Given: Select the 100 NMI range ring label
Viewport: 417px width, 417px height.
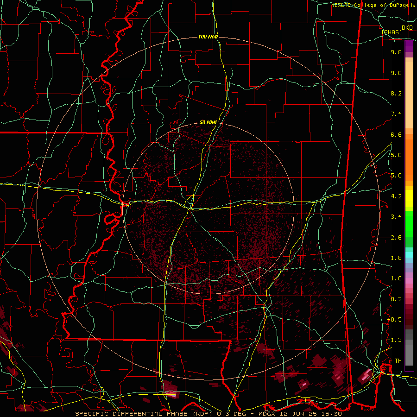Looking at the screenshot, I should pos(208,37).
